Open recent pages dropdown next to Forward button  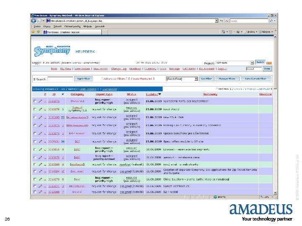point(44,21)
